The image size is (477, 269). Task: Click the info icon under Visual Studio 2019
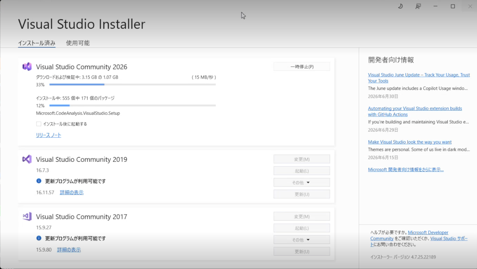pos(39,181)
